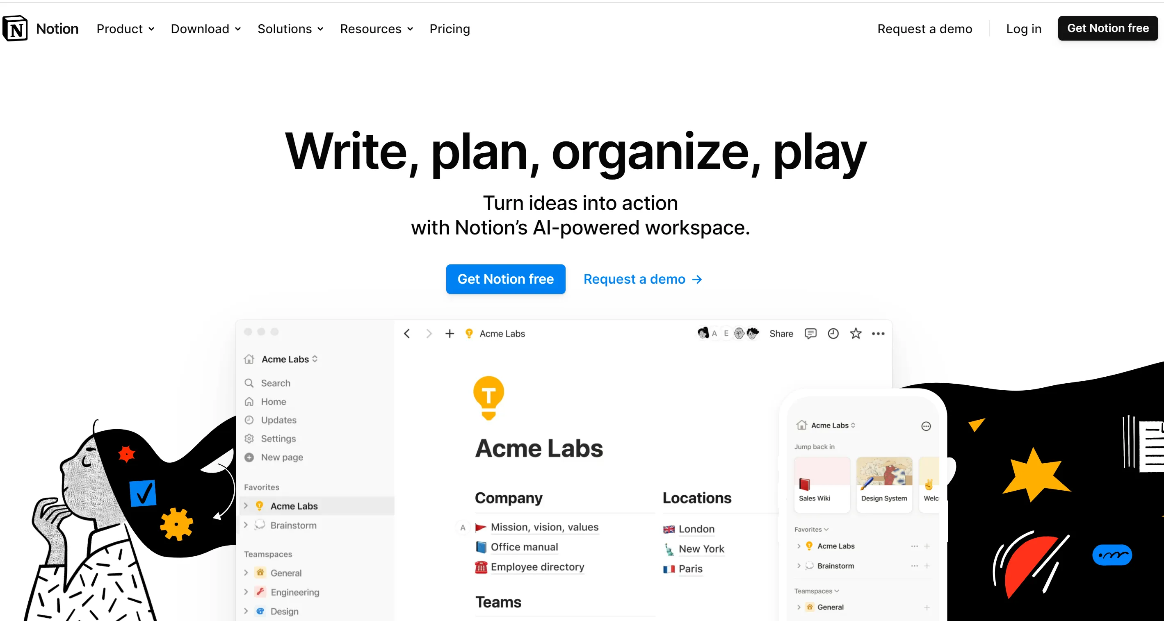Click the Get Notion free button
The image size is (1164, 621).
505,279
